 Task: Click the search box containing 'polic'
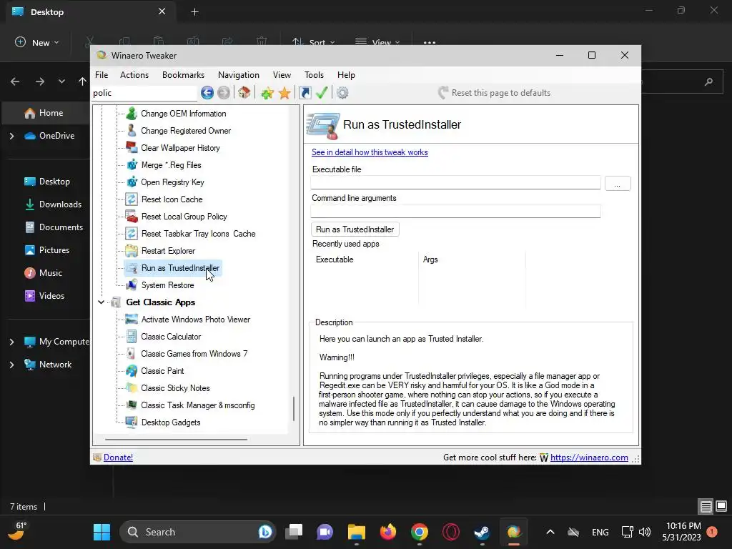(144, 93)
